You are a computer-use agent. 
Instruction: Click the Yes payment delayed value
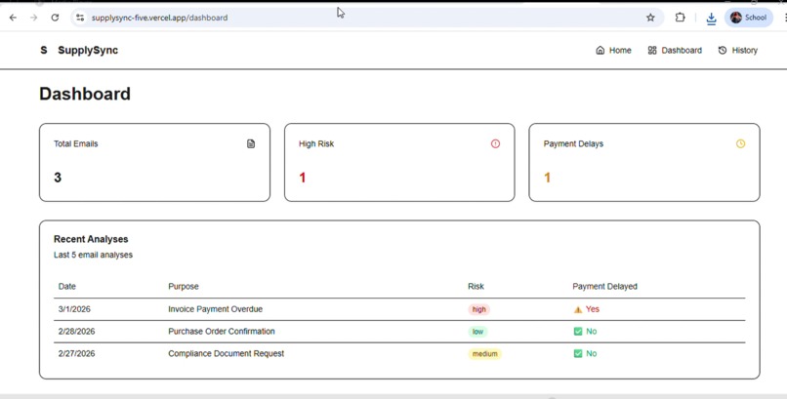(x=593, y=309)
